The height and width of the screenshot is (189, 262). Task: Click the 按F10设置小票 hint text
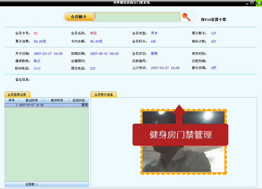click(213, 20)
